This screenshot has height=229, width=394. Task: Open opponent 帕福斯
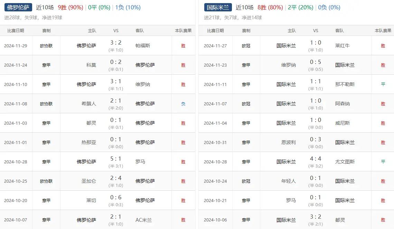pos(143,46)
